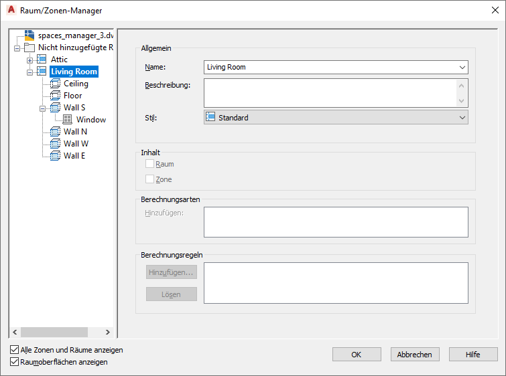Expand the Attic tree node

29,60
